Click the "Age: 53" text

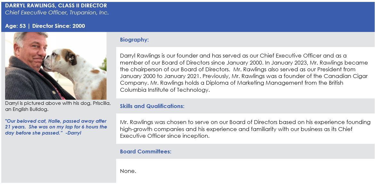coord(15,26)
